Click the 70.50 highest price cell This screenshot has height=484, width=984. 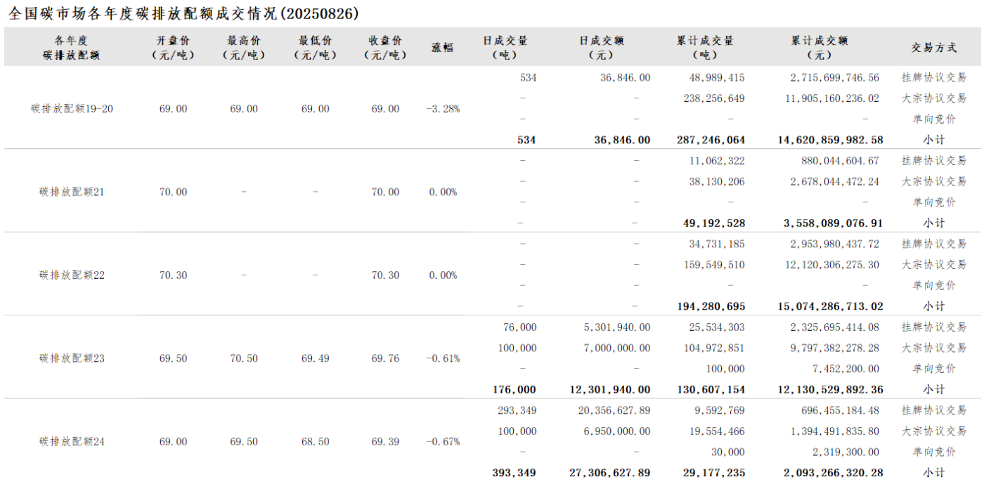(x=243, y=358)
